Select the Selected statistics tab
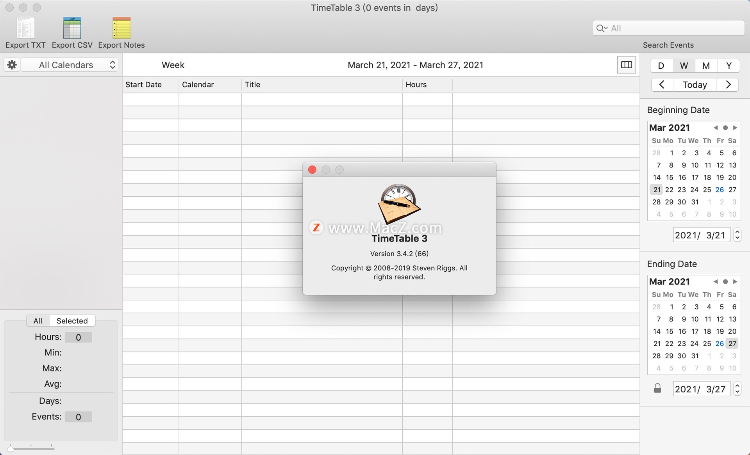Image resolution: width=750 pixels, height=455 pixels. [x=72, y=321]
